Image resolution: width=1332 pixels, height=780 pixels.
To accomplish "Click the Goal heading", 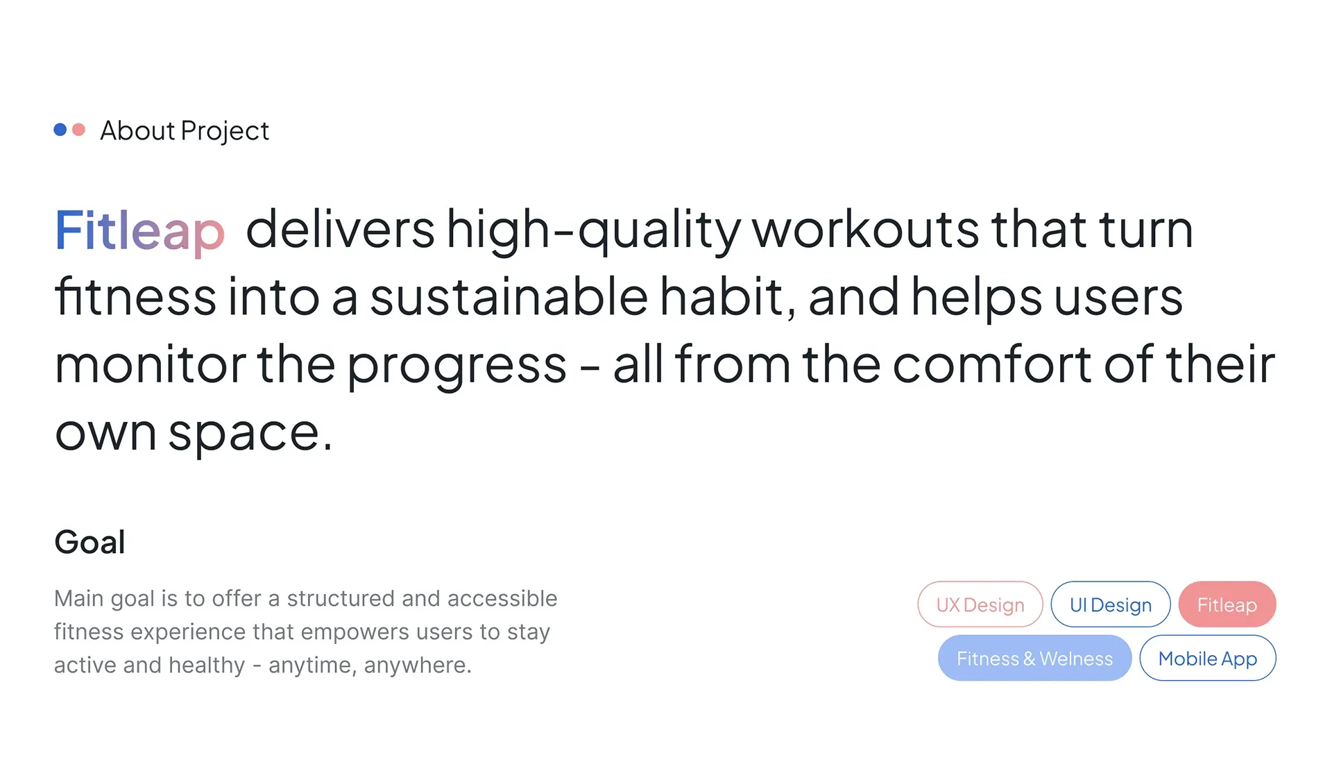I will coord(90,542).
